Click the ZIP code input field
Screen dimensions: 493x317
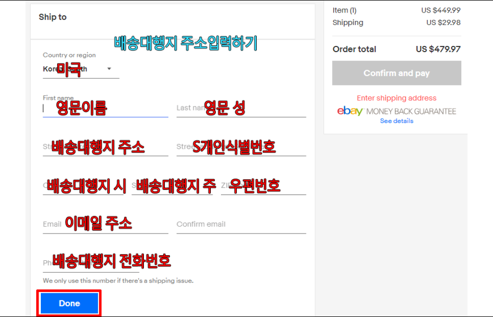pyautogui.click(x=263, y=186)
